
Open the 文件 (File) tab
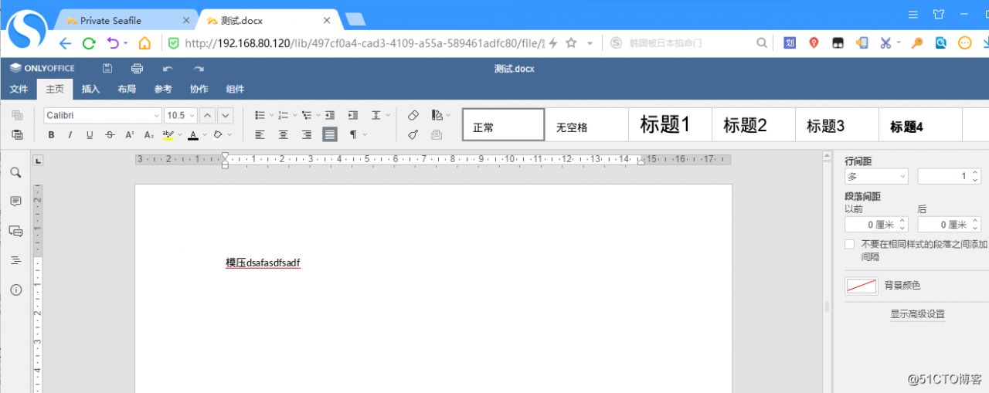(19, 89)
